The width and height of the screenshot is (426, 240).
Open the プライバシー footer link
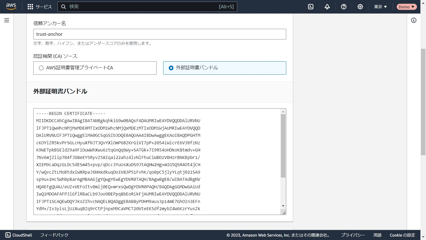(353, 235)
